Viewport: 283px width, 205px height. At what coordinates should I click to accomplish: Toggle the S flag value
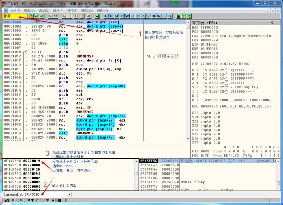click(x=197, y=87)
